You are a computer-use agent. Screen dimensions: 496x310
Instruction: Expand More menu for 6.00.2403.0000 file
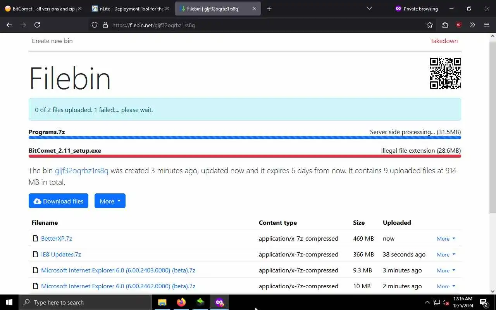click(x=446, y=270)
